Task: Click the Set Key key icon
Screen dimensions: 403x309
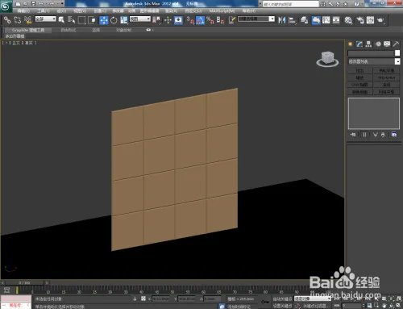Action: pos(265,302)
